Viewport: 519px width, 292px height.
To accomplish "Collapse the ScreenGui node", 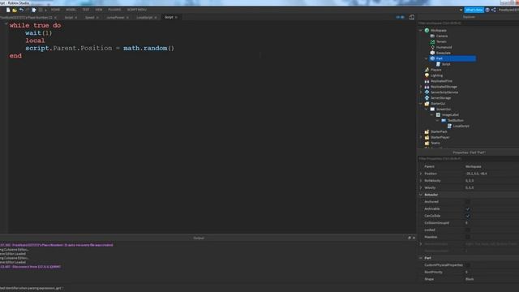I will pos(427,109).
